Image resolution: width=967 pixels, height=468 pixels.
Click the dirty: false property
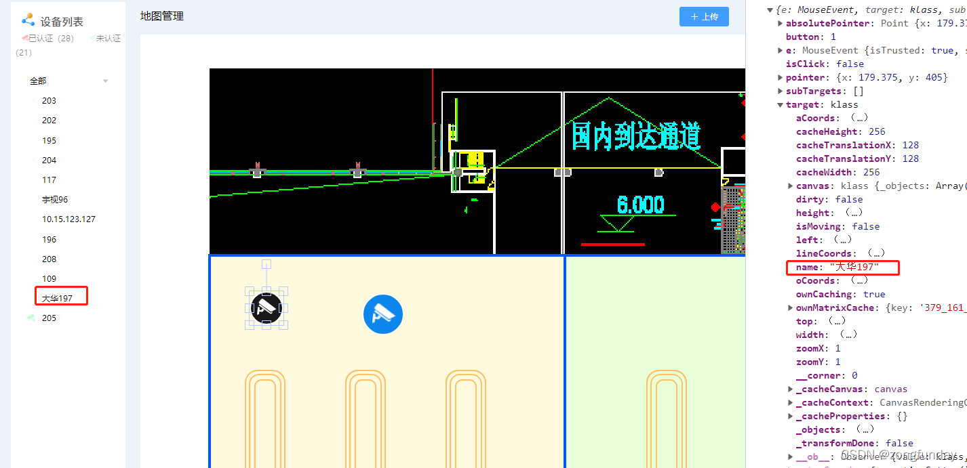point(829,199)
